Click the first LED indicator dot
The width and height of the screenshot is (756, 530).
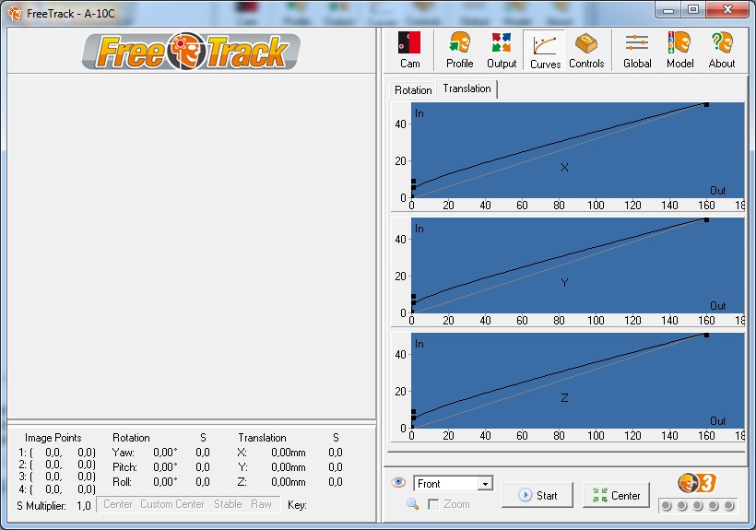click(x=667, y=505)
